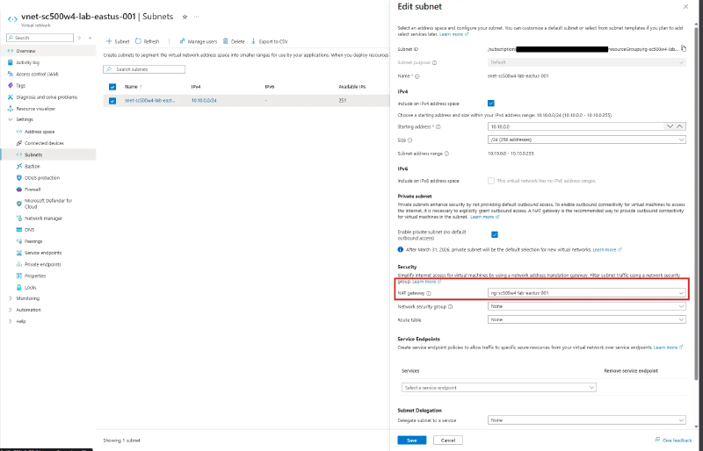Click the Starting address info icon
The image size is (703, 451).
(x=438, y=126)
